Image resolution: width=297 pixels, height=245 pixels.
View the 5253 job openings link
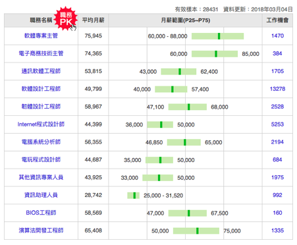pyautogui.click(x=277, y=124)
